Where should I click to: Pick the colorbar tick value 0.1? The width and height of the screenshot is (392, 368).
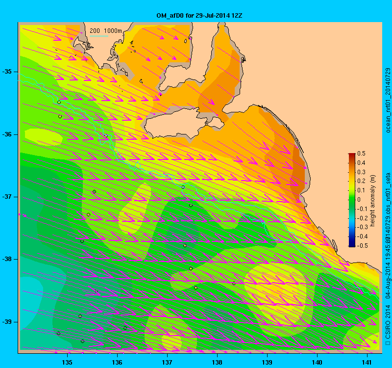[361, 190]
